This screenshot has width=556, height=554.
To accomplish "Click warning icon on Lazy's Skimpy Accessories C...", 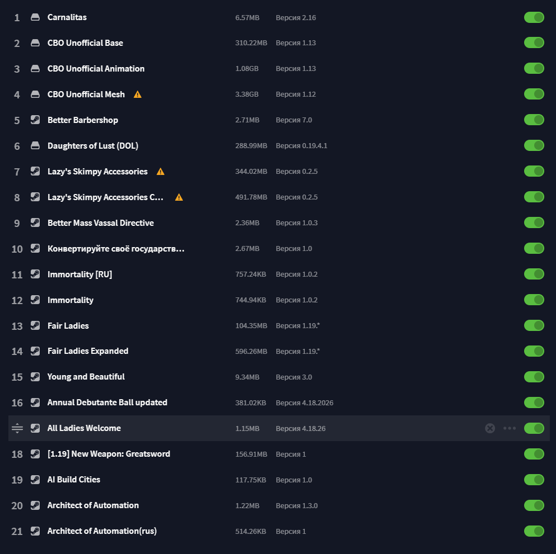I will 179,197.
